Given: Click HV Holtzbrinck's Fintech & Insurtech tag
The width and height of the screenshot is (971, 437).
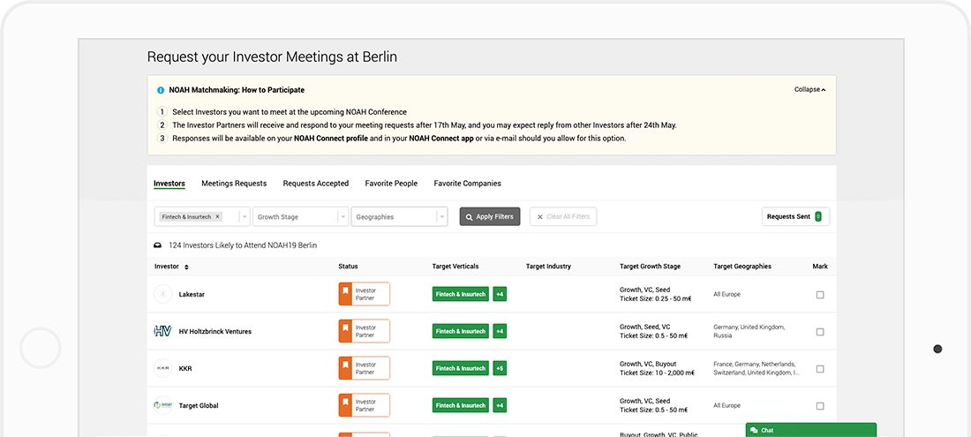Looking at the screenshot, I should (x=461, y=331).
